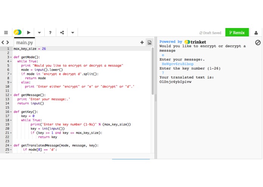Click the Powered by trinket link
Screen dimensions: 263x187
[x=182, y=42]
